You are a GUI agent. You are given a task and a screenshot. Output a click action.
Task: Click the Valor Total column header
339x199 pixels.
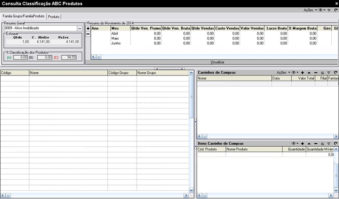coord(303,79)
